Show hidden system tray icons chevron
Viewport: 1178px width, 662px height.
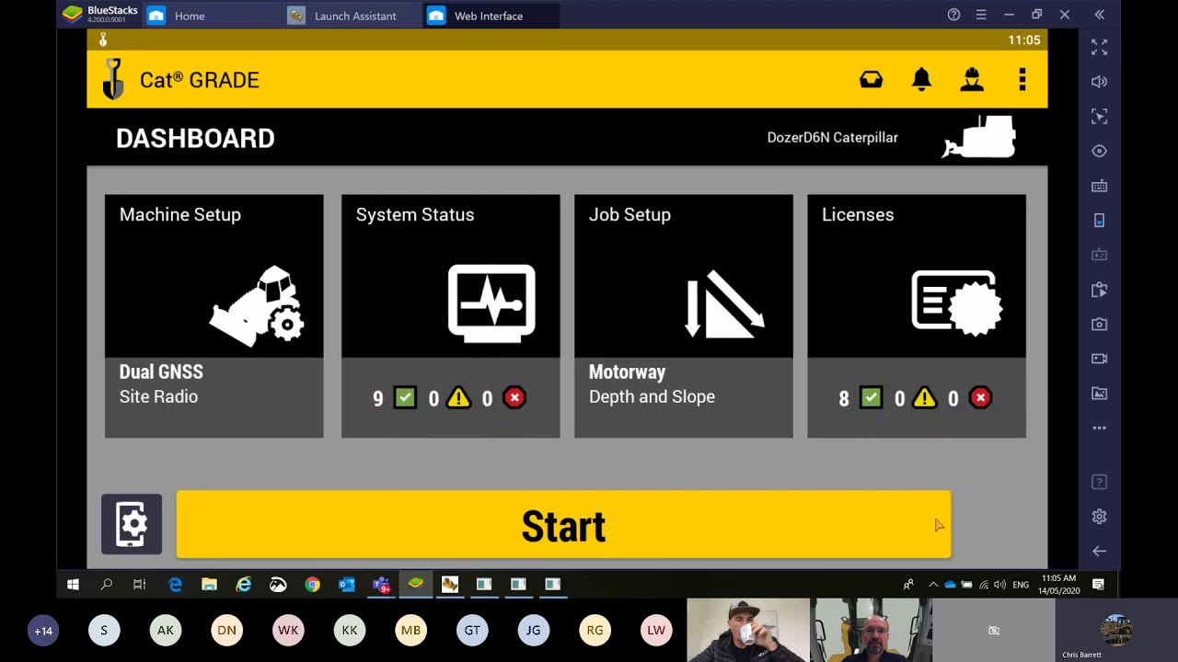(x=932, y=584)
